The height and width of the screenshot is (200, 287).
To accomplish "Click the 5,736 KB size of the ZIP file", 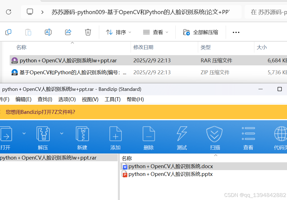I will tap(277, 72).
